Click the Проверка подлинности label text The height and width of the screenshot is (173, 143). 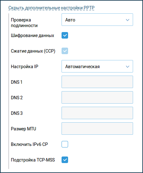(x=24, y=23)
